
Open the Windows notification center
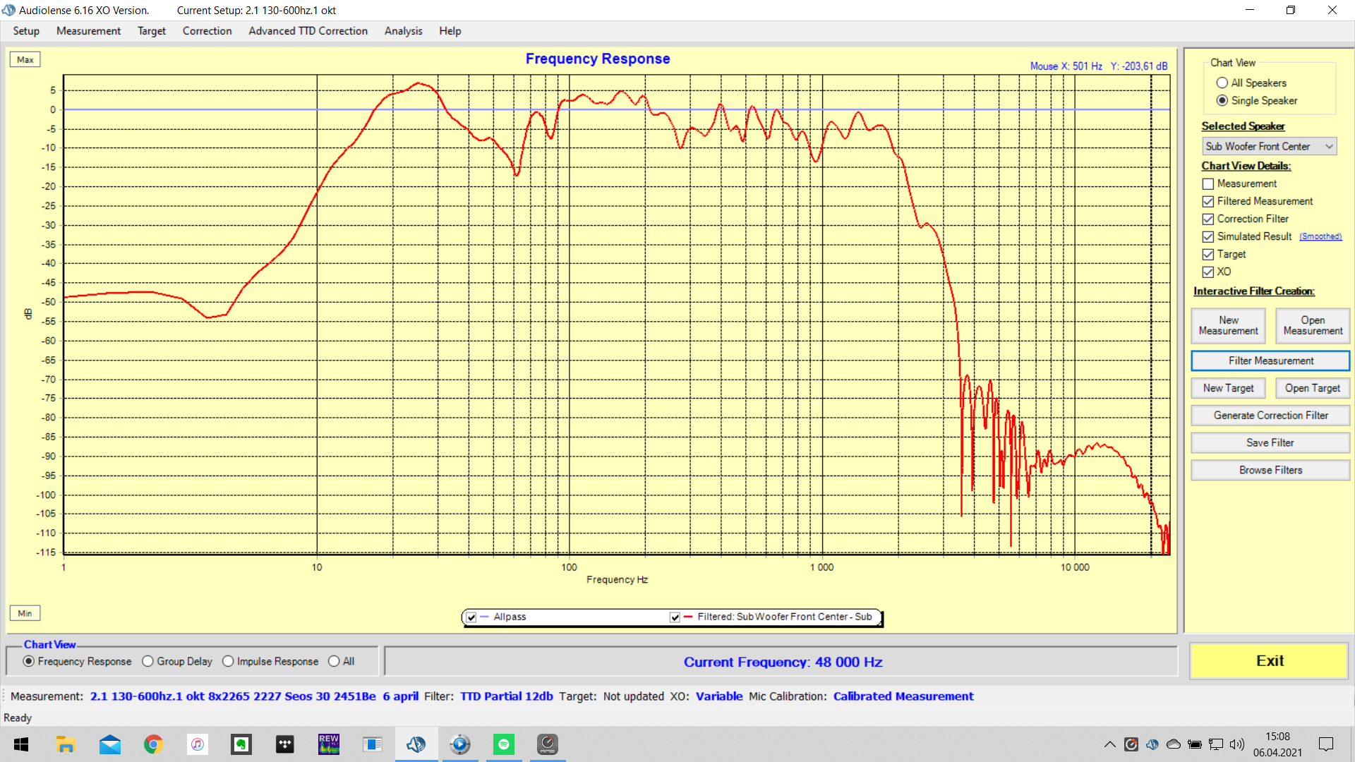click(x=1326, y=744)
